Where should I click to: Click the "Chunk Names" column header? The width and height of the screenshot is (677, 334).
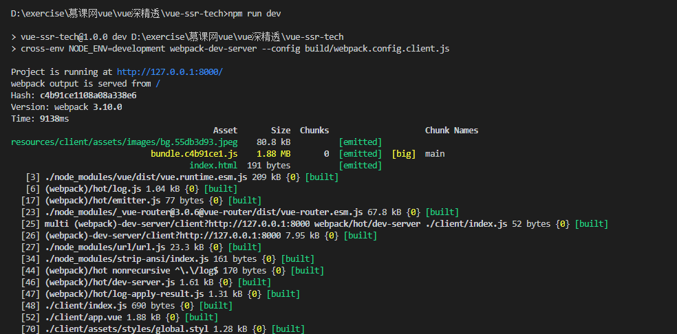(x=451, y=131)
